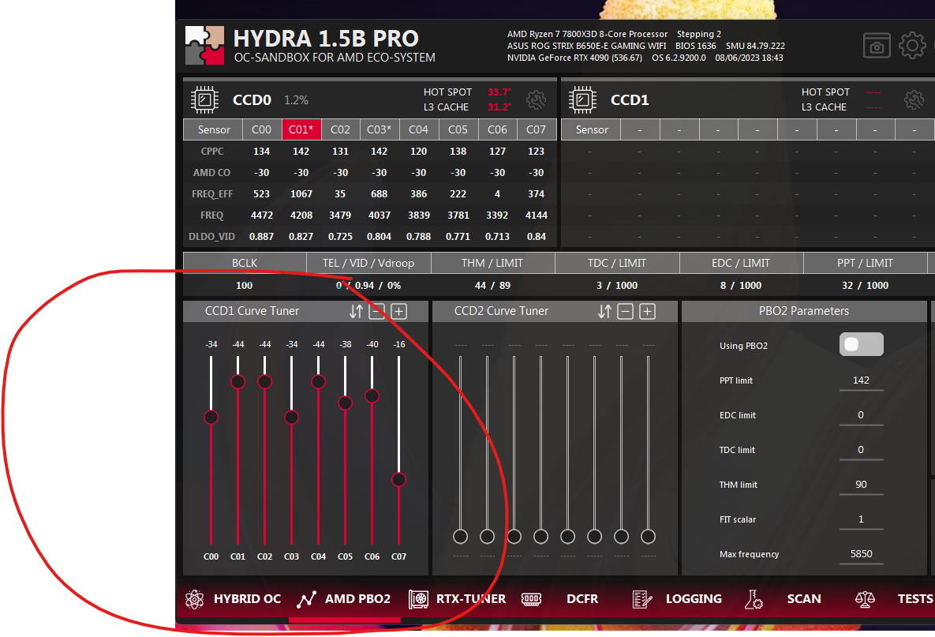This screenshot has height=637, width=935.
Task: Select the C00 core column header
Action: click(262, 129)
